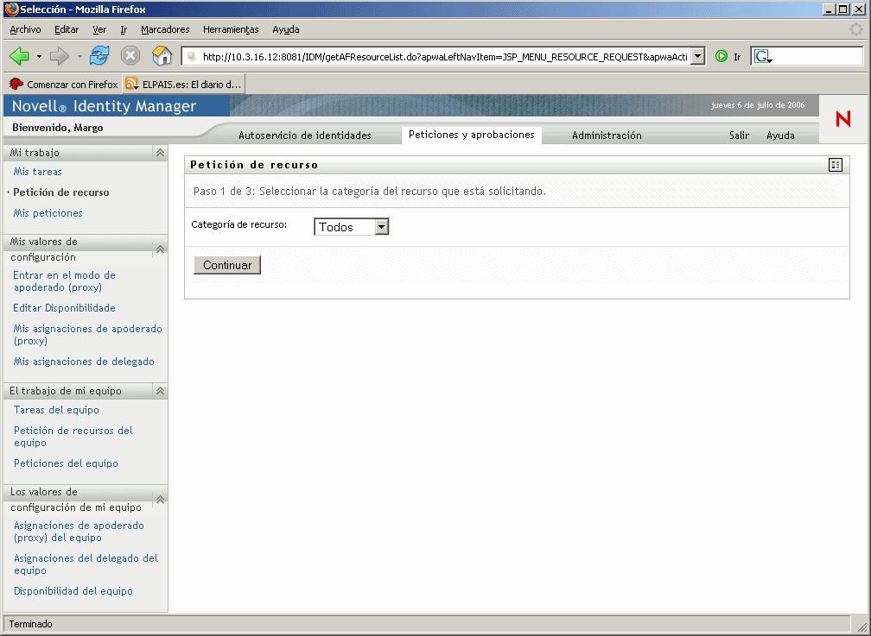Open the Marcadores menu
This screenshot has height=636, width=871.
point(165,29)
